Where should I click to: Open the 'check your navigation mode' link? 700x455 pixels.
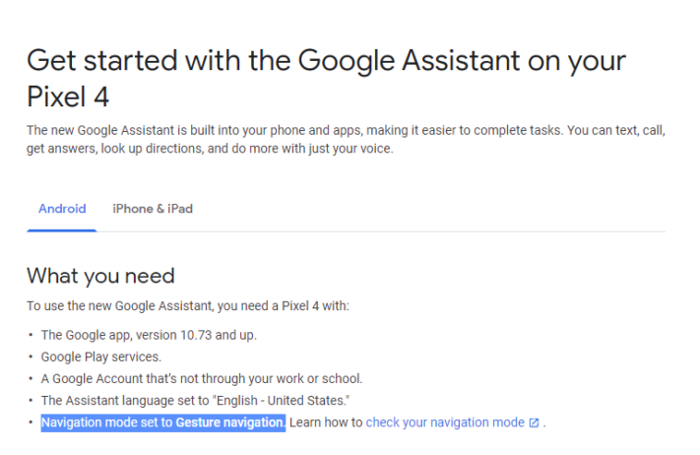[x=445, y=422]
